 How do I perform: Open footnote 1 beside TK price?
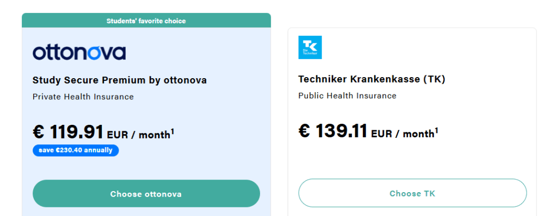[x=437, y=131]
